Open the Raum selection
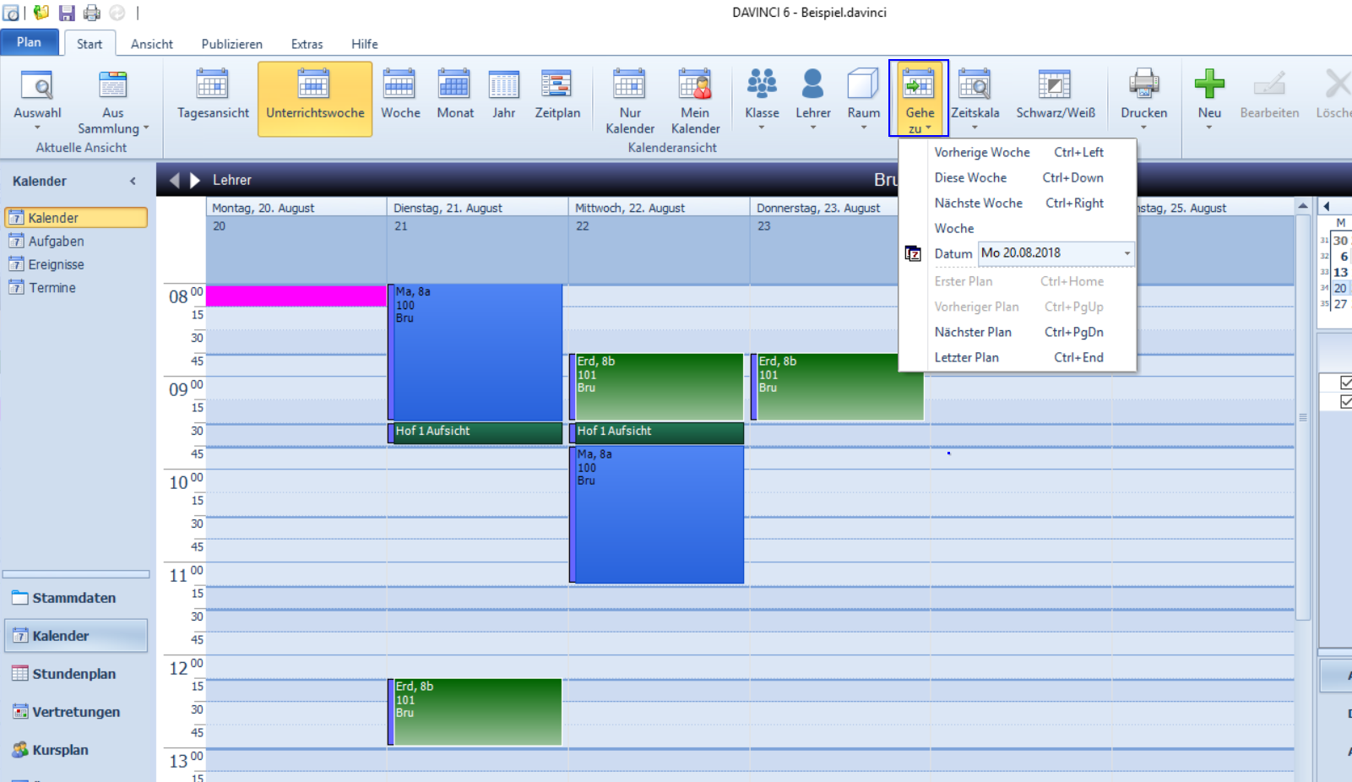The width and height of the screenshot is (1352, 782). click(x=864, y=100)
